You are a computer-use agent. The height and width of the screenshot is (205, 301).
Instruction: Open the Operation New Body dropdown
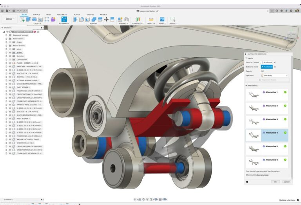click(274, 75)
